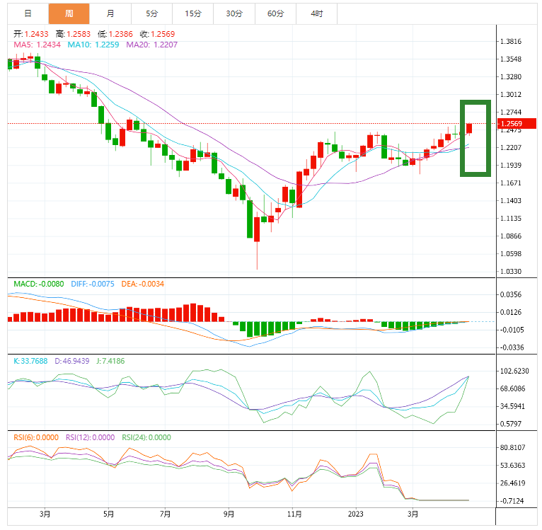Click the 收: 1.2569 close price value
Screen dimensions: 542x530
click(157, 34)
